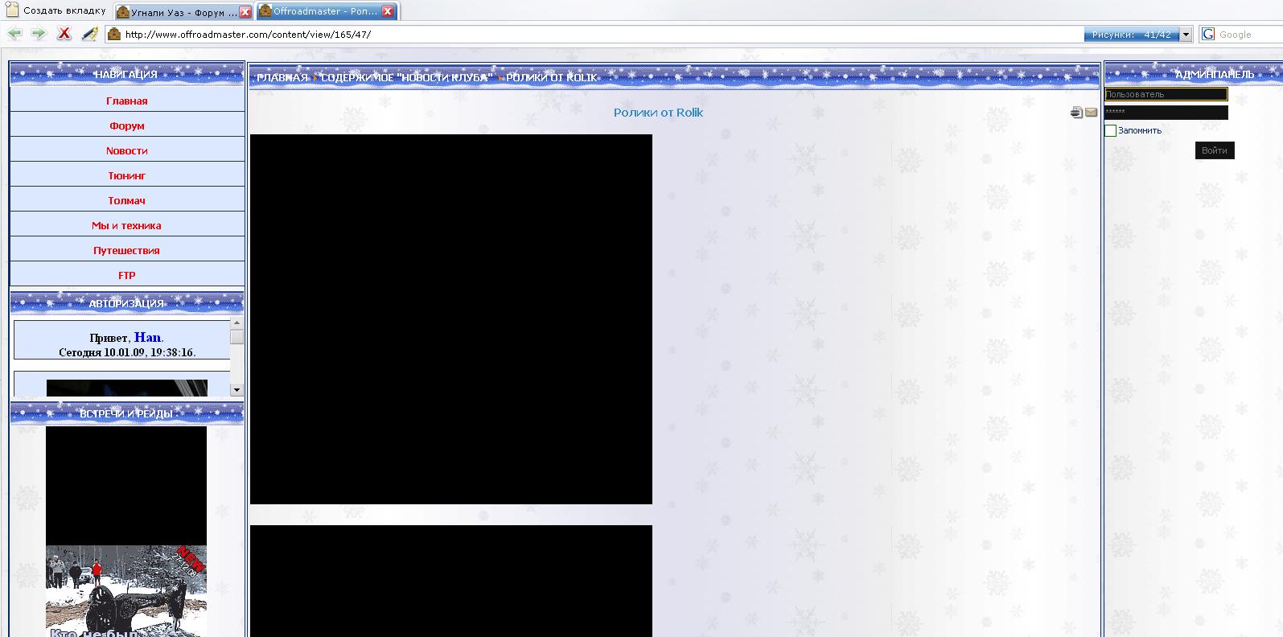Viewport: 1283px width, 637px height.
Task: Open Тюнинг in navigation menu
Action: [127, 175]
